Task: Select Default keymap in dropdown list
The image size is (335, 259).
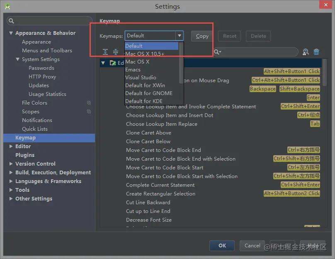Action: coord(152,46)
